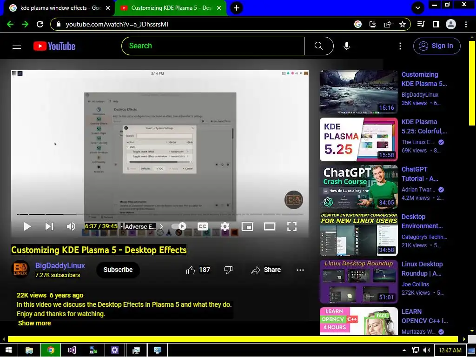Open ChatGPT Tutorial video title
Image resolution: width=476 pixels, height=357 pixels.
click(x=420, y=174)
